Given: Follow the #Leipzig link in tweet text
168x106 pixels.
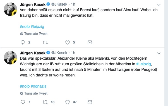Looking at the screenshot, I should (x=143, y=64).
